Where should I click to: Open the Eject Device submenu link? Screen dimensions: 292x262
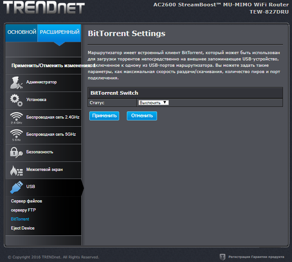point(23,228)
